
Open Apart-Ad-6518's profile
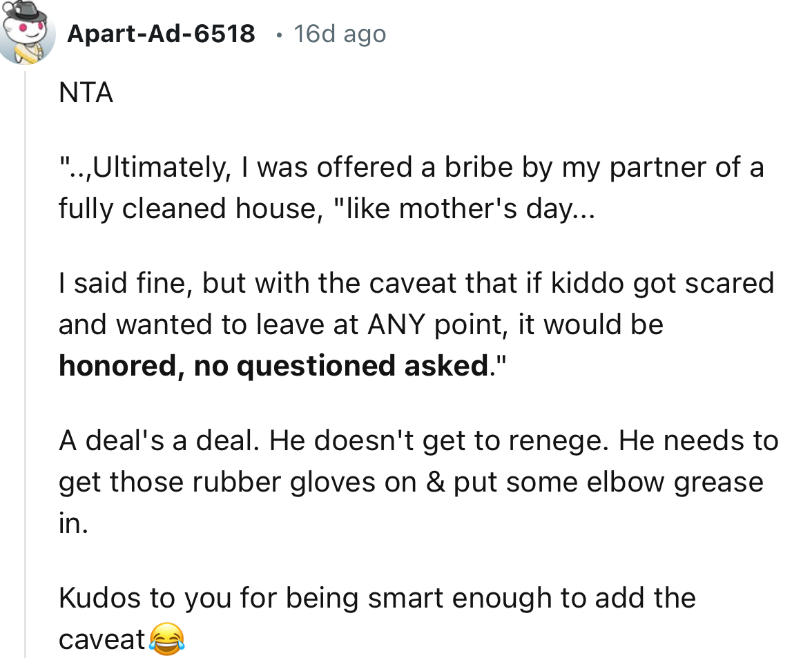point(161,33)
